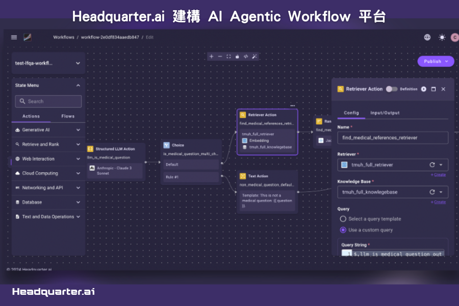Go to Workflows breadcrumb
The width and height of the screenshot is (459, 306).
tap(64, 37)
